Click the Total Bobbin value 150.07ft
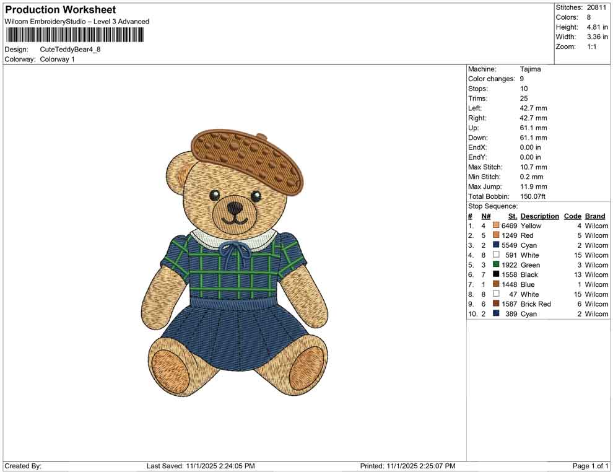 pyautogui.click(x=533, y=196)
